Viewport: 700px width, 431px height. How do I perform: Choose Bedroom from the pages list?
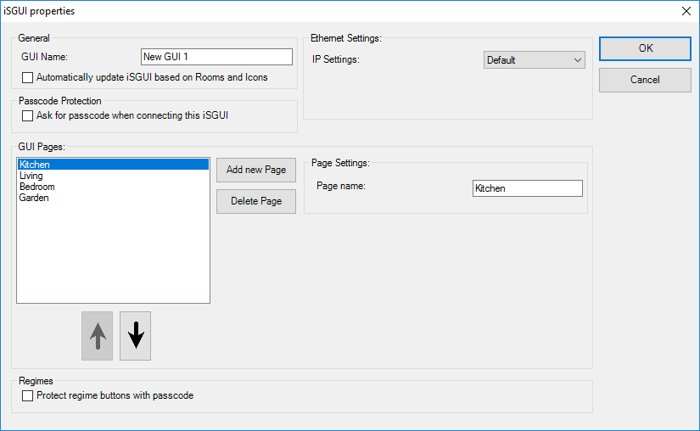point(36,187)
